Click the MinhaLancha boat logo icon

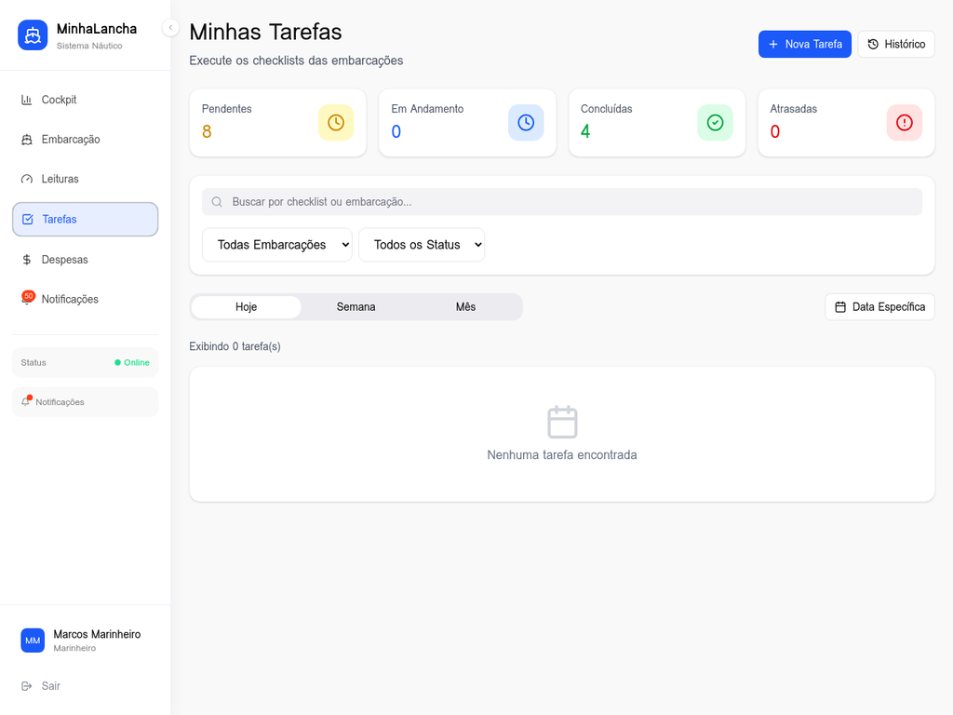33,35
